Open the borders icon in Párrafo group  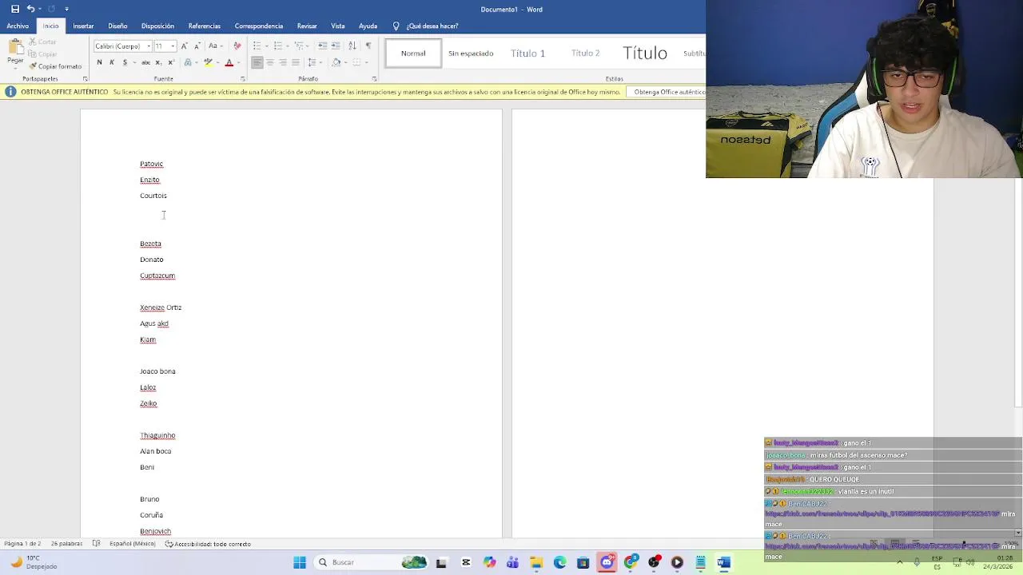[x=357, y=62]
